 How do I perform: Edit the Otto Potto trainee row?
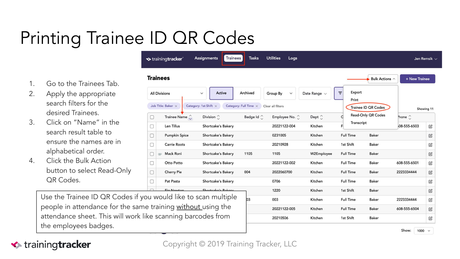pos(431,163)
